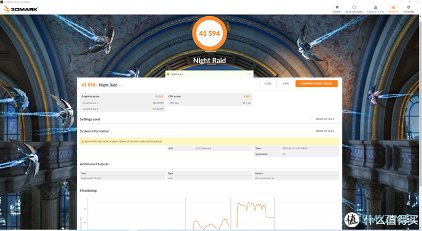Screen dimensions: 422x231
Task: Go to the Home section
Action: [337, 9]
